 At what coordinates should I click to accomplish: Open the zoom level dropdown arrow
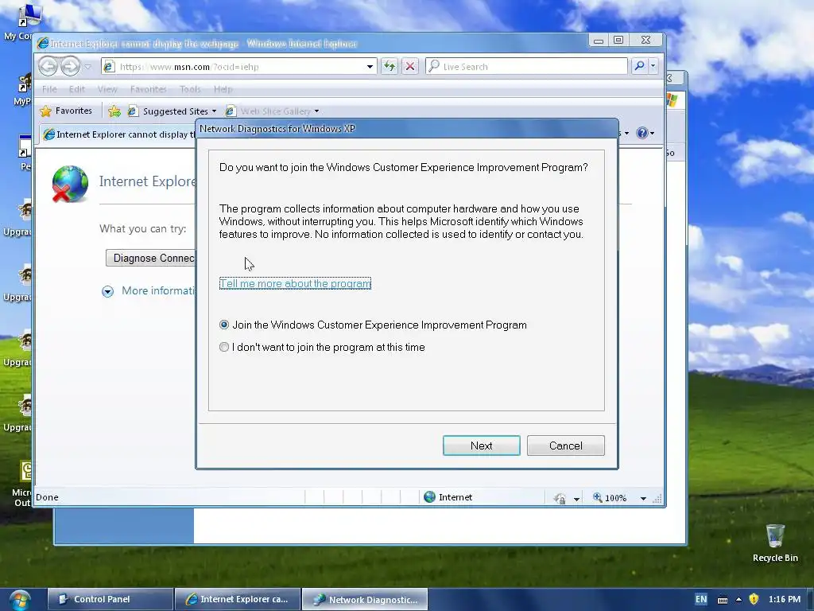[x=643, y=499]
